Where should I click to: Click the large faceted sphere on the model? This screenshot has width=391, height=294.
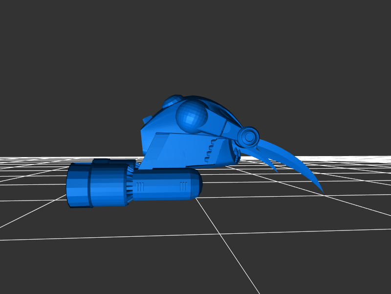pos(192,116)
